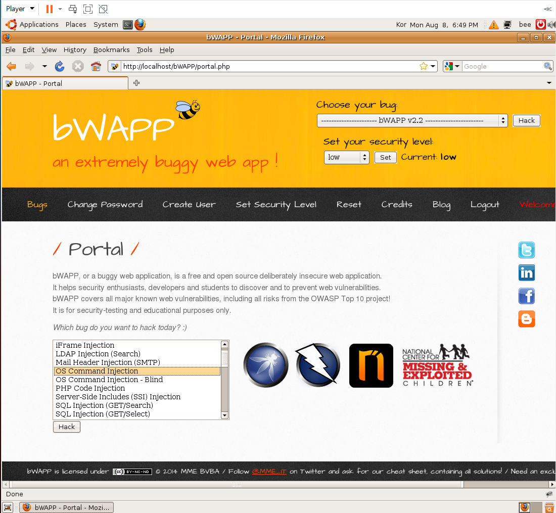
Task: Show desktop icon in bottom panel
Action: [x=8, y=507]
